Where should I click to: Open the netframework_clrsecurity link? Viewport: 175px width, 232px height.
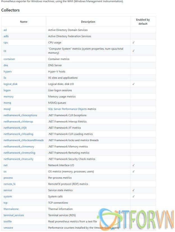[19, 159]
